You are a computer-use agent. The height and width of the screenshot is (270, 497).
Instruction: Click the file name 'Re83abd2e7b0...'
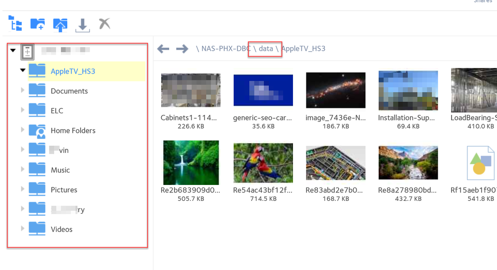click(334, 190)
